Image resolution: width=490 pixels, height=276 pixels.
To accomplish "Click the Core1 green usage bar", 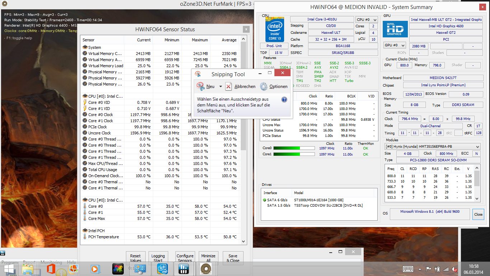I will pos(294,154).
